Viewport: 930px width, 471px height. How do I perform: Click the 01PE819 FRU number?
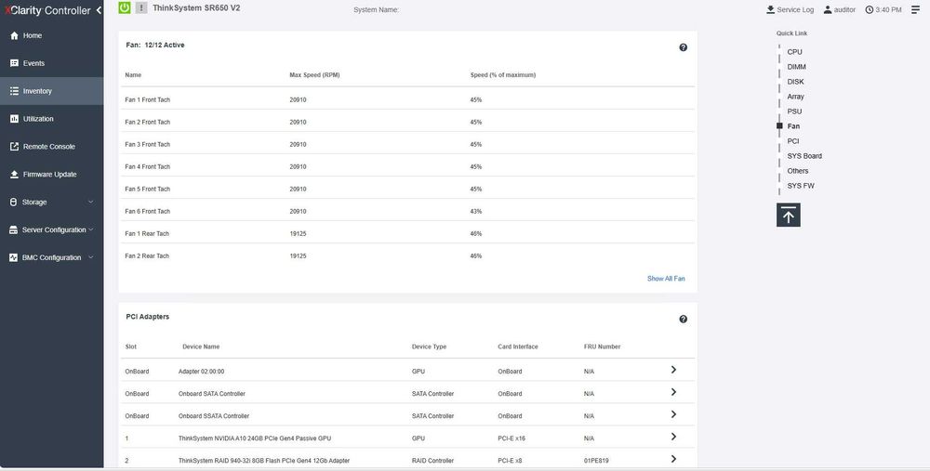coord(596,461)
